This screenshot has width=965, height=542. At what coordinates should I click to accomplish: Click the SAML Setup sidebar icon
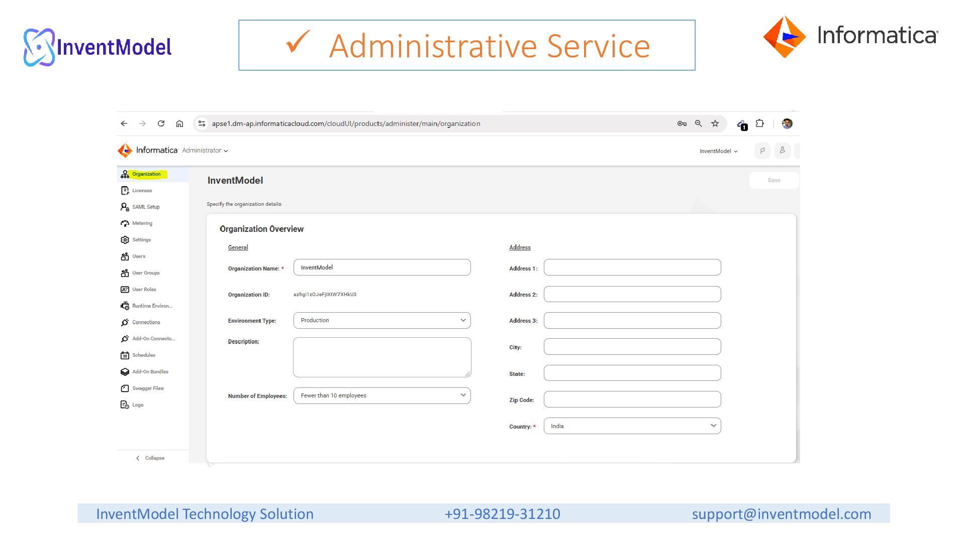125,207
